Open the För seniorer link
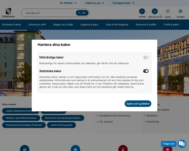189x151 pixels. coord(106,122)
